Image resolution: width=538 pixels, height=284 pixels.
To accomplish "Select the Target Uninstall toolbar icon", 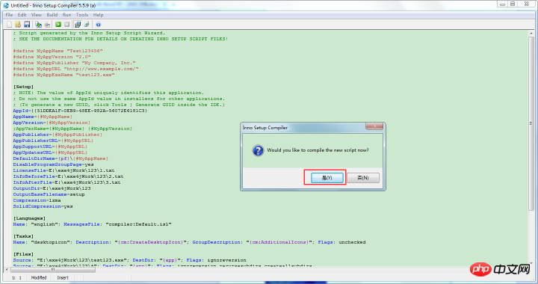I will 87,25.
